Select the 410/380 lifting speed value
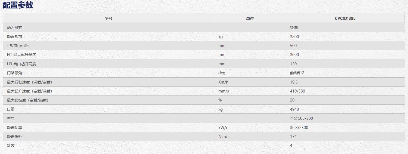The height and width of the screenshot is (154, 408). point(297,91)
